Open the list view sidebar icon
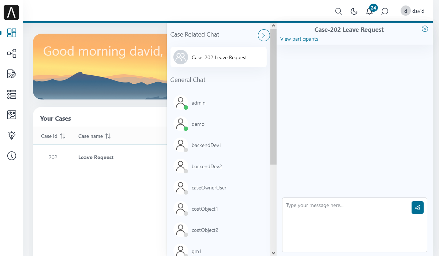The width and height of the screenshot is (439, 256). [12, 94]
